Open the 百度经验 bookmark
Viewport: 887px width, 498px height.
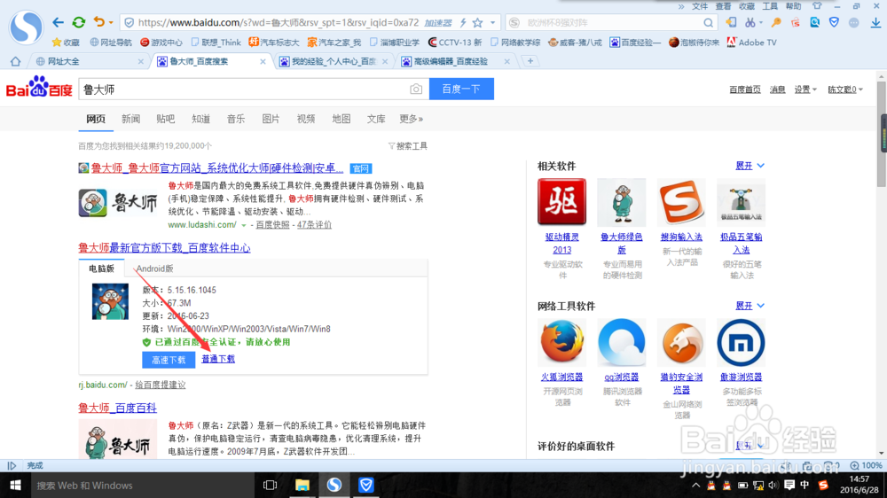(635, 43)
